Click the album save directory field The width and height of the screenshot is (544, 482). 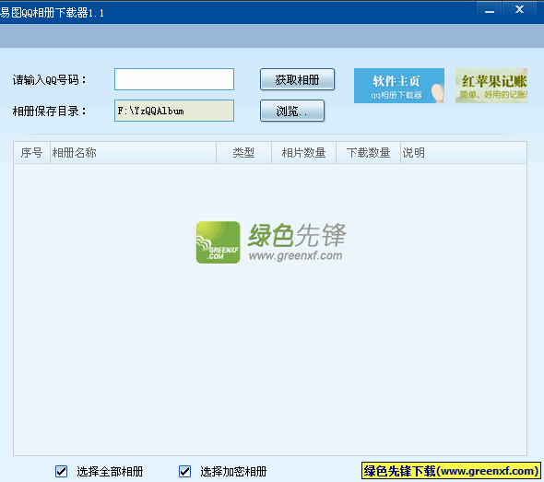click(174, 111)
